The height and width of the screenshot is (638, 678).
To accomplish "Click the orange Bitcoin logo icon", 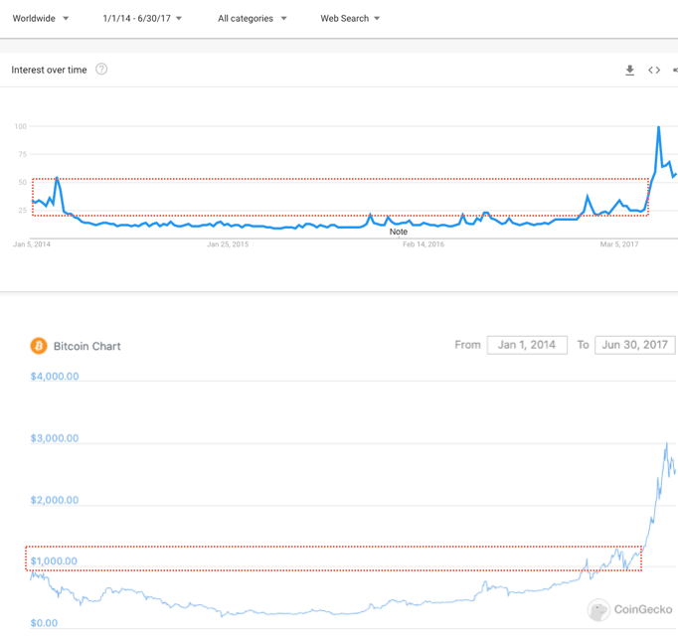I will [39, 346].
